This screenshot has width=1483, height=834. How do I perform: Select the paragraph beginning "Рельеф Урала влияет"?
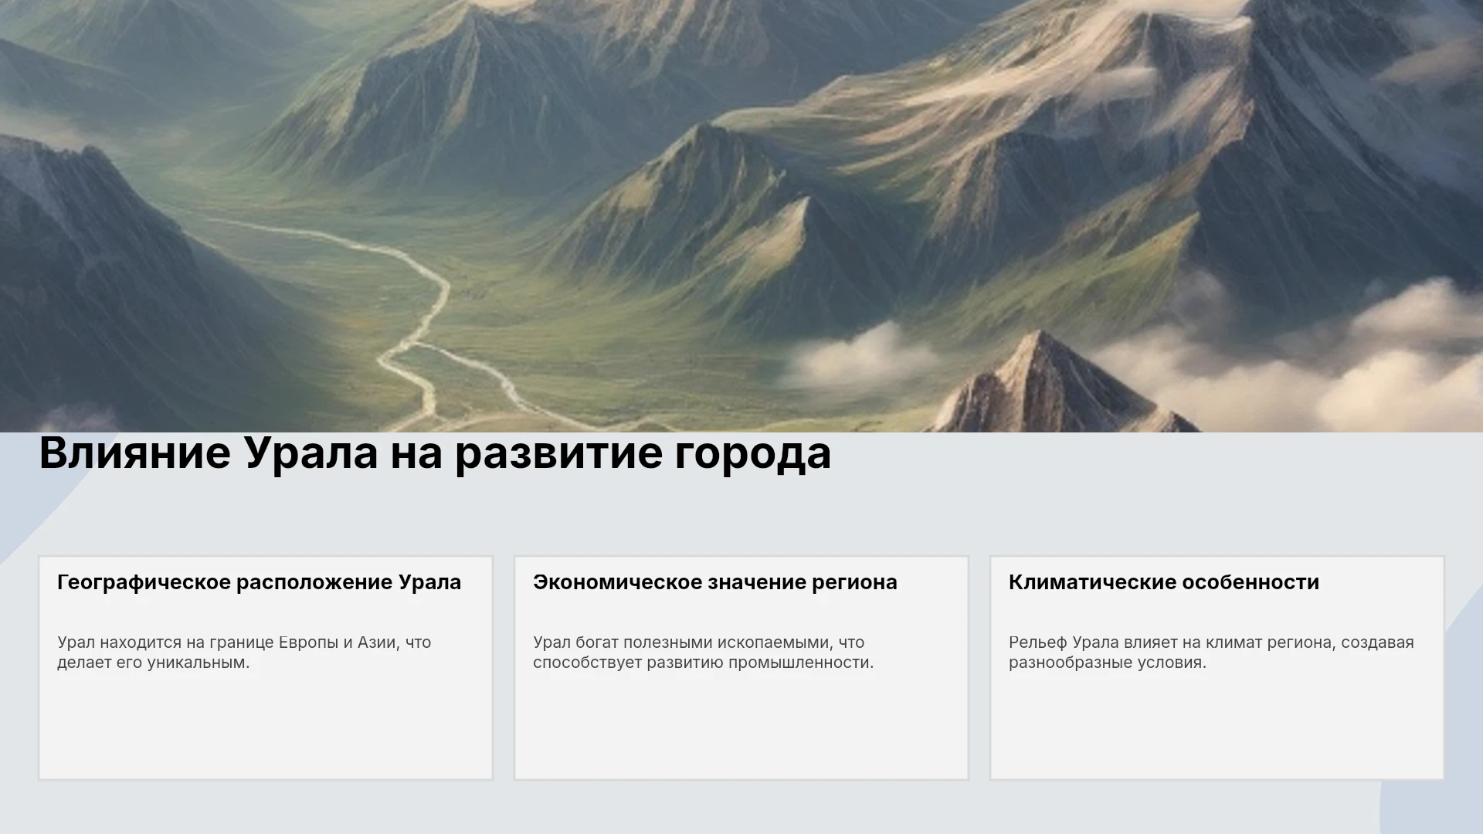pyautogui.click(x=1211, y=653)
